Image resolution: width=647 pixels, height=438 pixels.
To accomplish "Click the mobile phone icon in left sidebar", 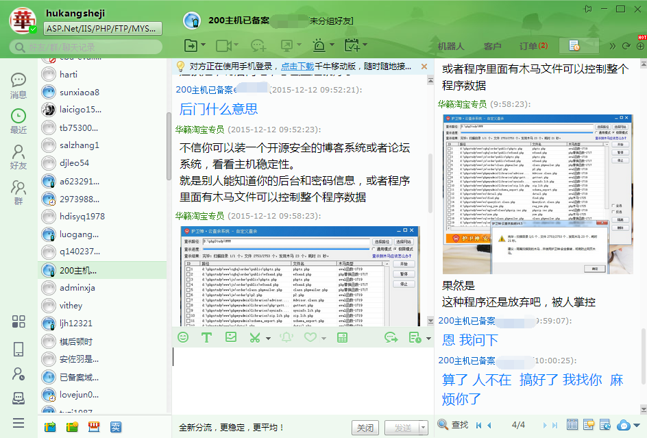I will (19, 349).
